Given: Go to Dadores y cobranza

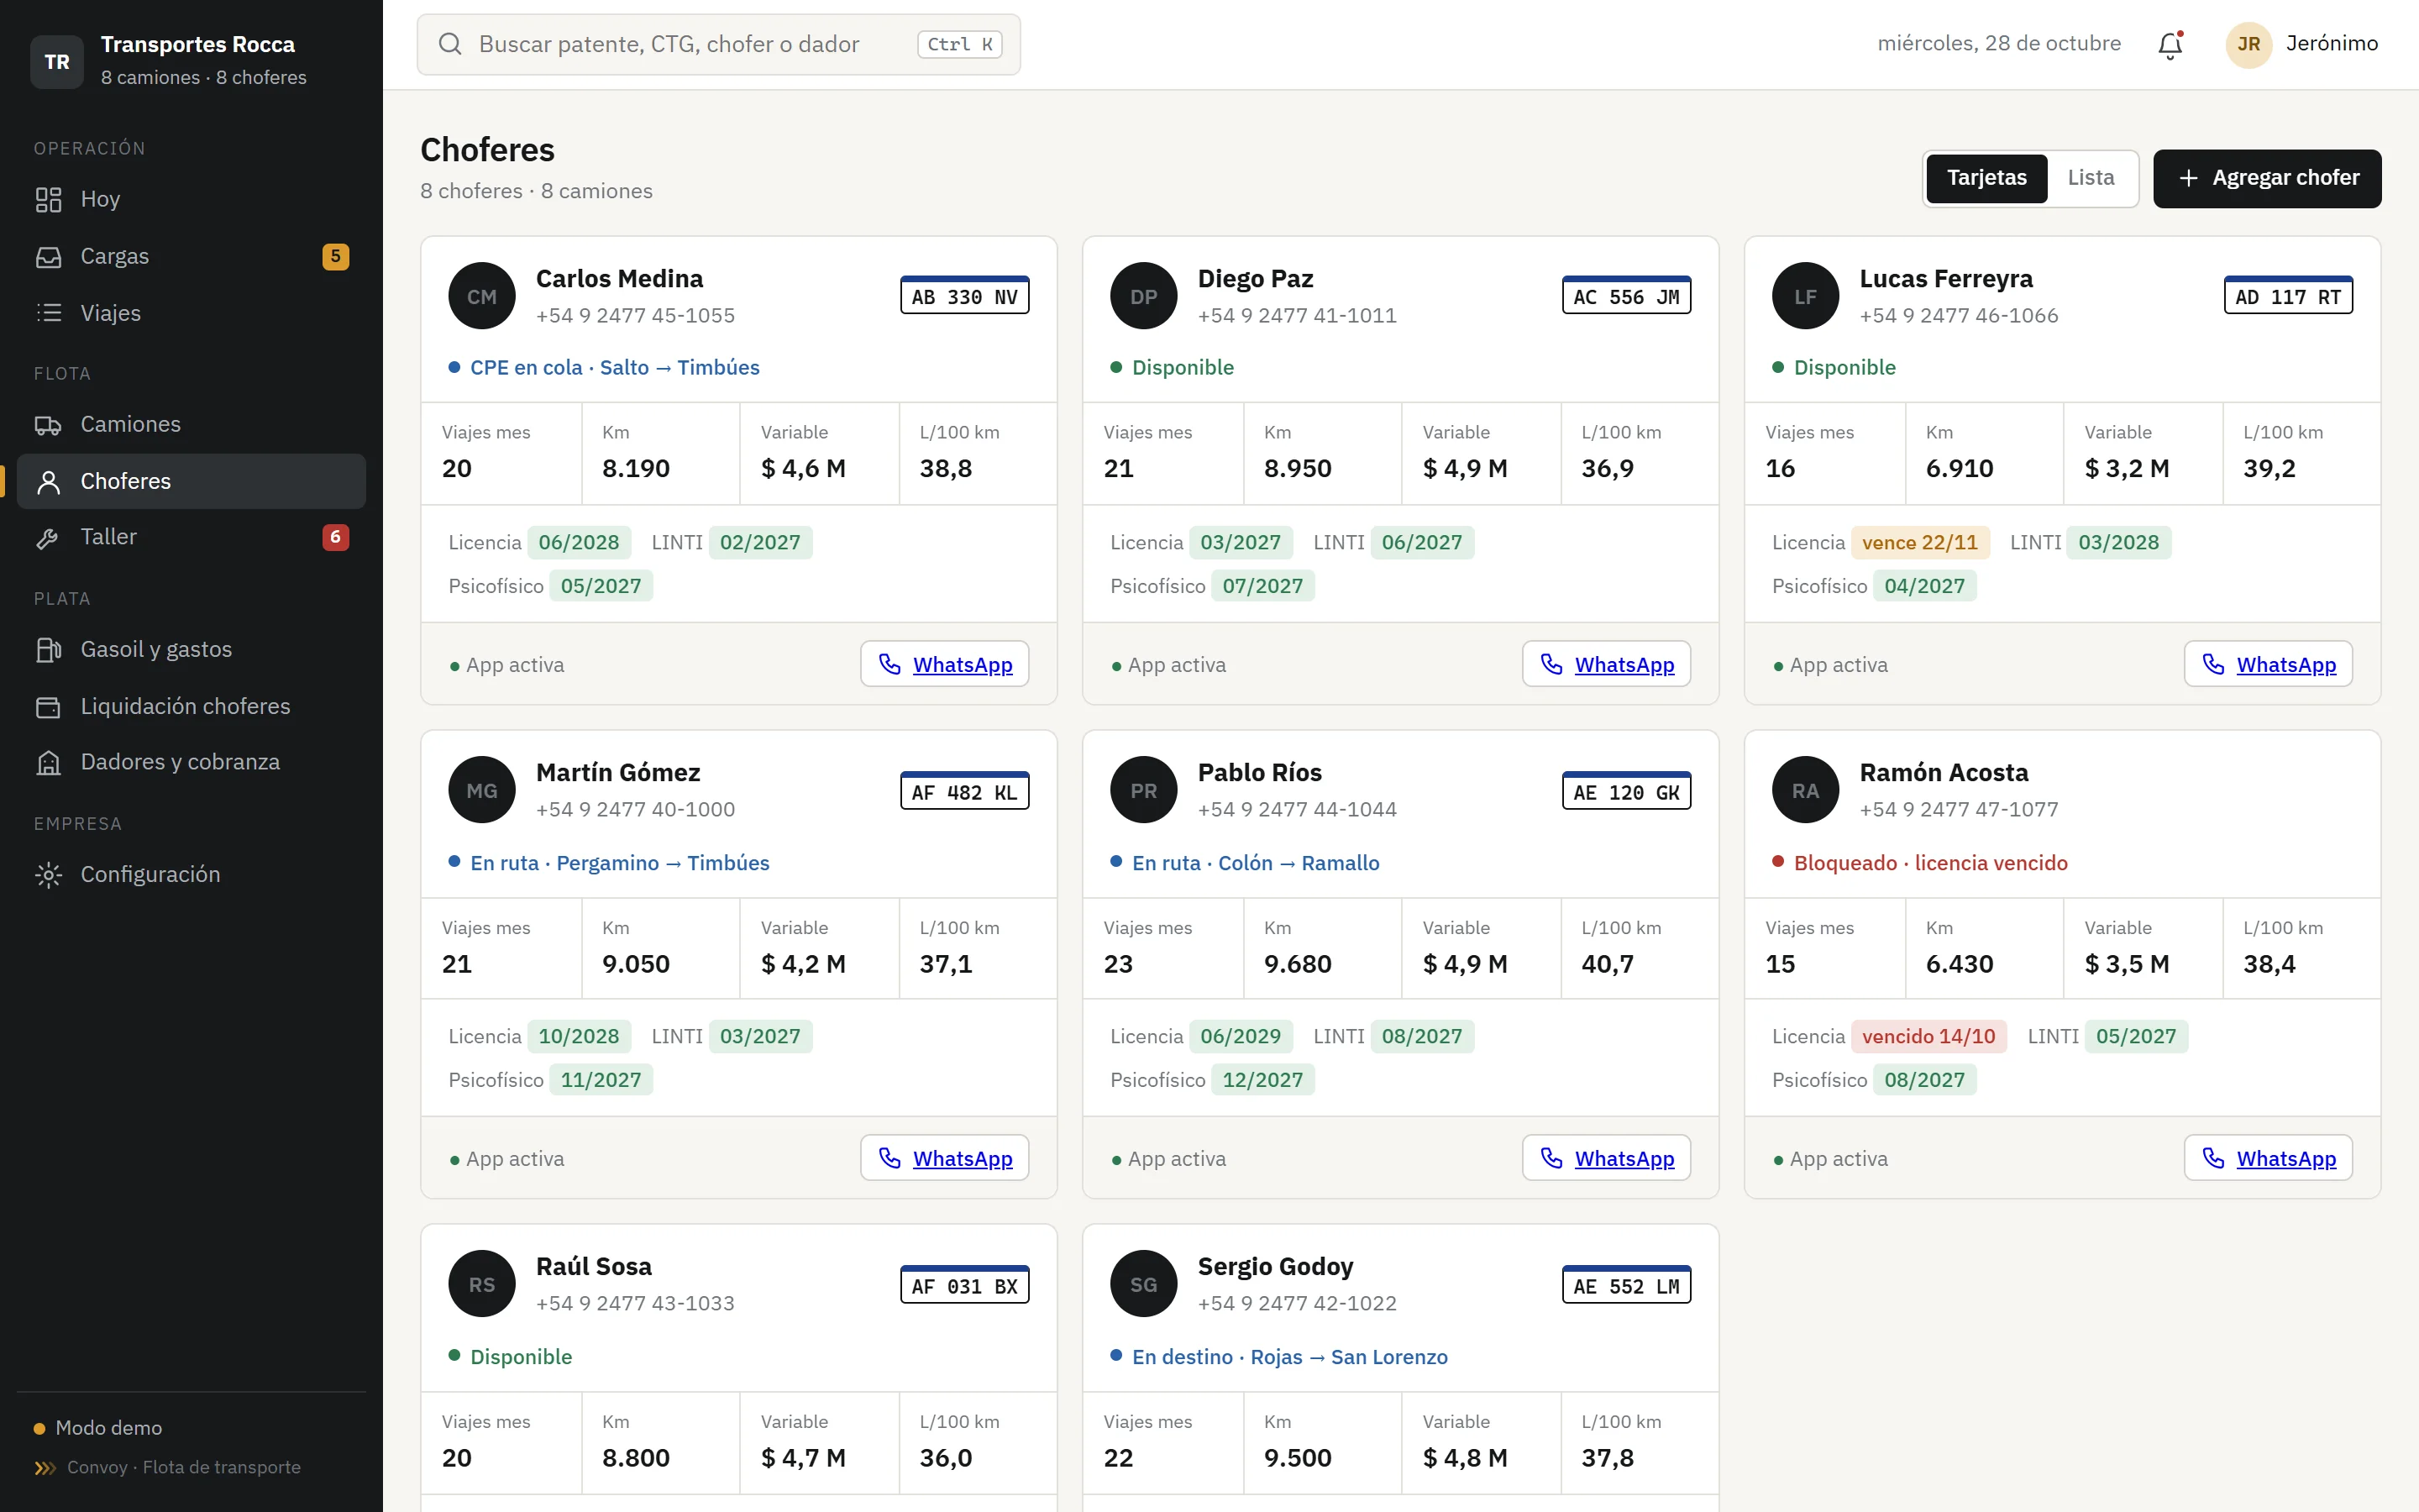Looking at the screenshot, I should (191, 762).
